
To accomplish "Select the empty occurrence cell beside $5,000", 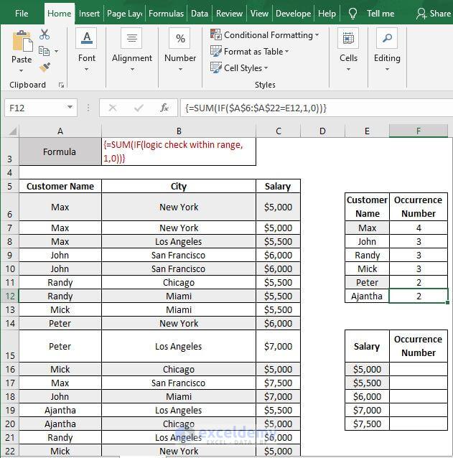I will [x=419, y=369].
